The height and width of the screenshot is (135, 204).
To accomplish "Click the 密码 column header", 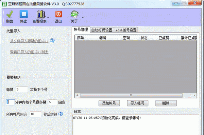I will coord(129,38).
